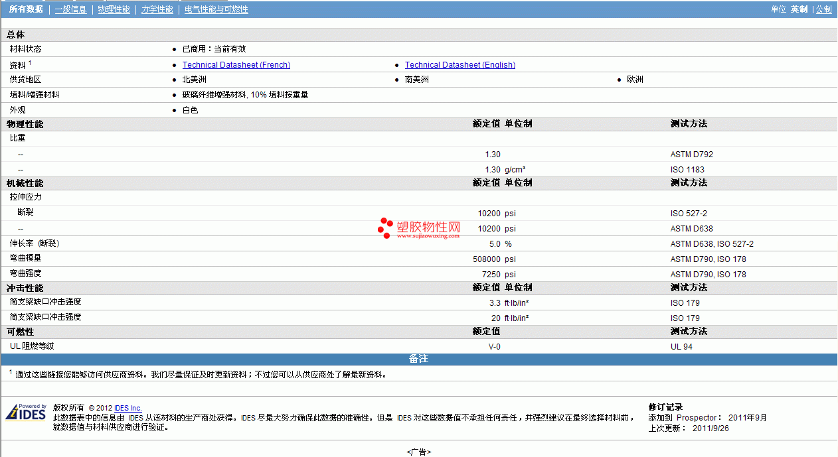Click the 断裂 sub-row label
Image resolution: width=838 pixels, height=457 pixels.
click(25, 212)
